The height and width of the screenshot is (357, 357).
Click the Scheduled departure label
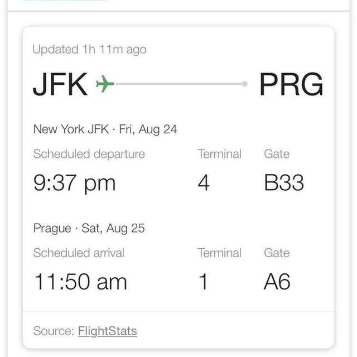pyautogui.click(x=89, y=154)
